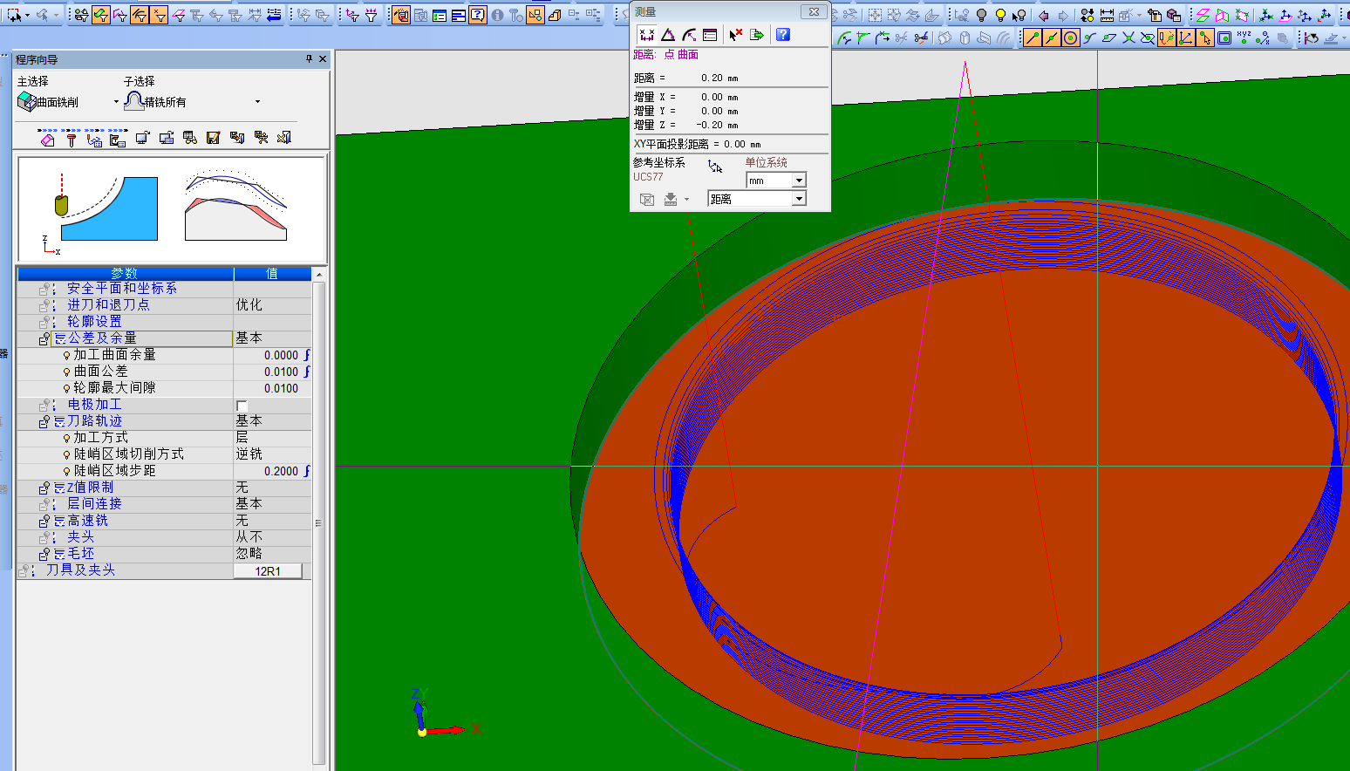Toggle the highlighted green selection filter button
The width and height of the screenshot is (1350, 771).
(101, 15)
